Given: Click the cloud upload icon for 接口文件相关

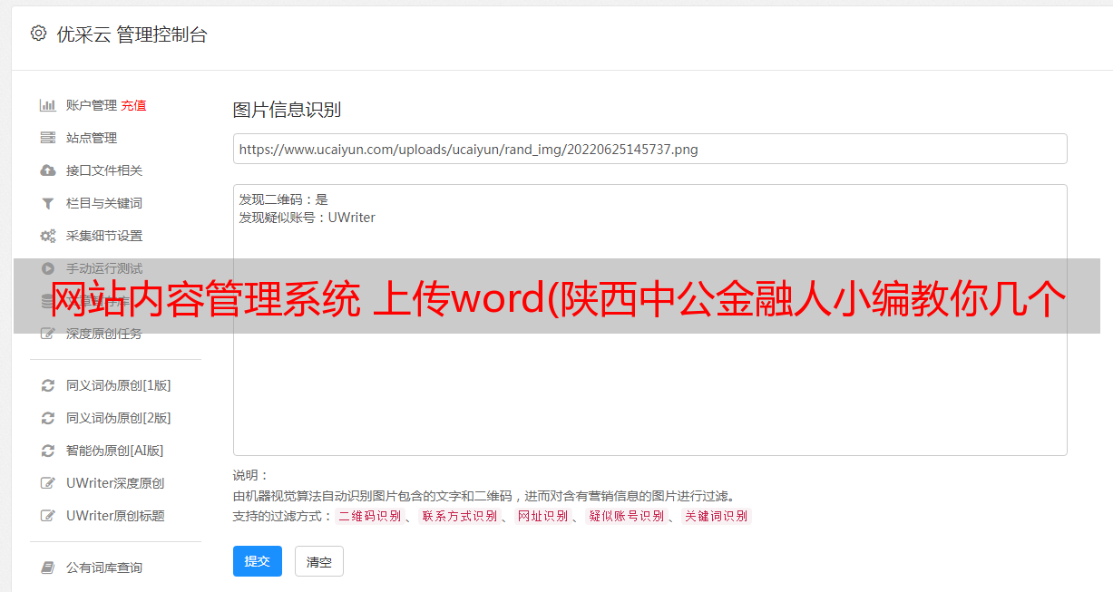Looking at the screenshot, I should [48, 170].
